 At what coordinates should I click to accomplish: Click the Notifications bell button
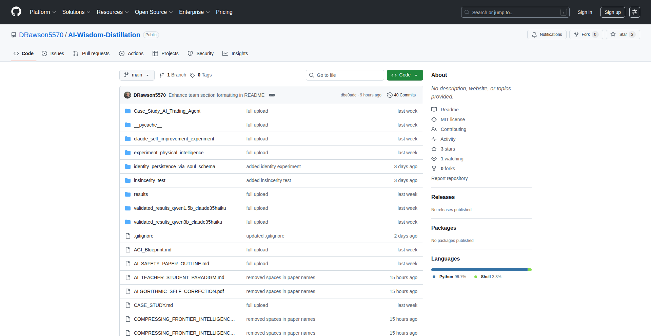pyautogui.click(x=547, y=35)
